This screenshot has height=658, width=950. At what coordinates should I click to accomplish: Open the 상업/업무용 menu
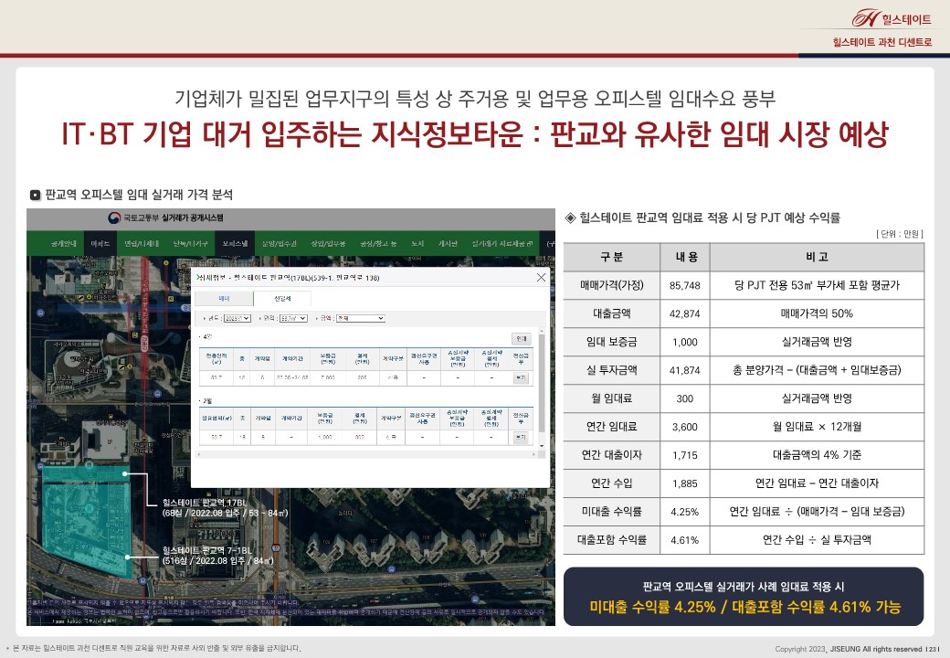pyautogui.click(x=328, y=244)
